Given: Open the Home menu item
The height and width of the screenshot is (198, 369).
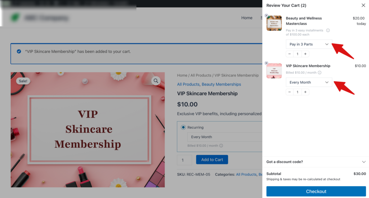Looking at the screenshot, I should click(247, 18).
